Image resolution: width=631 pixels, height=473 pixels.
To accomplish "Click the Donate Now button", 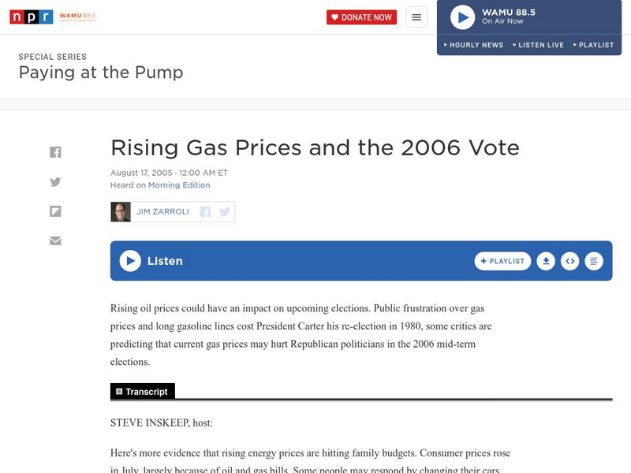I will (x=362, y=16).
